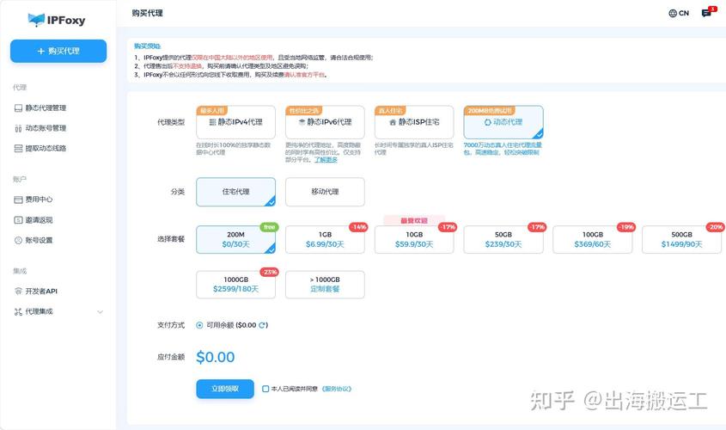Choose the 住宅代理 category
Image resolution: width=726 pixels, height=430 pixels.
coord(235,192)
